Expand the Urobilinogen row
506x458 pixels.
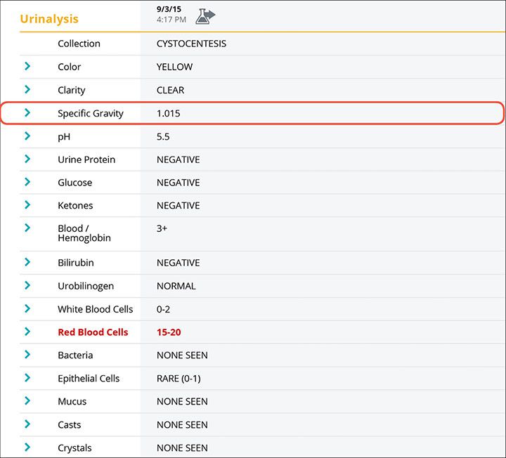click(27, 286)
